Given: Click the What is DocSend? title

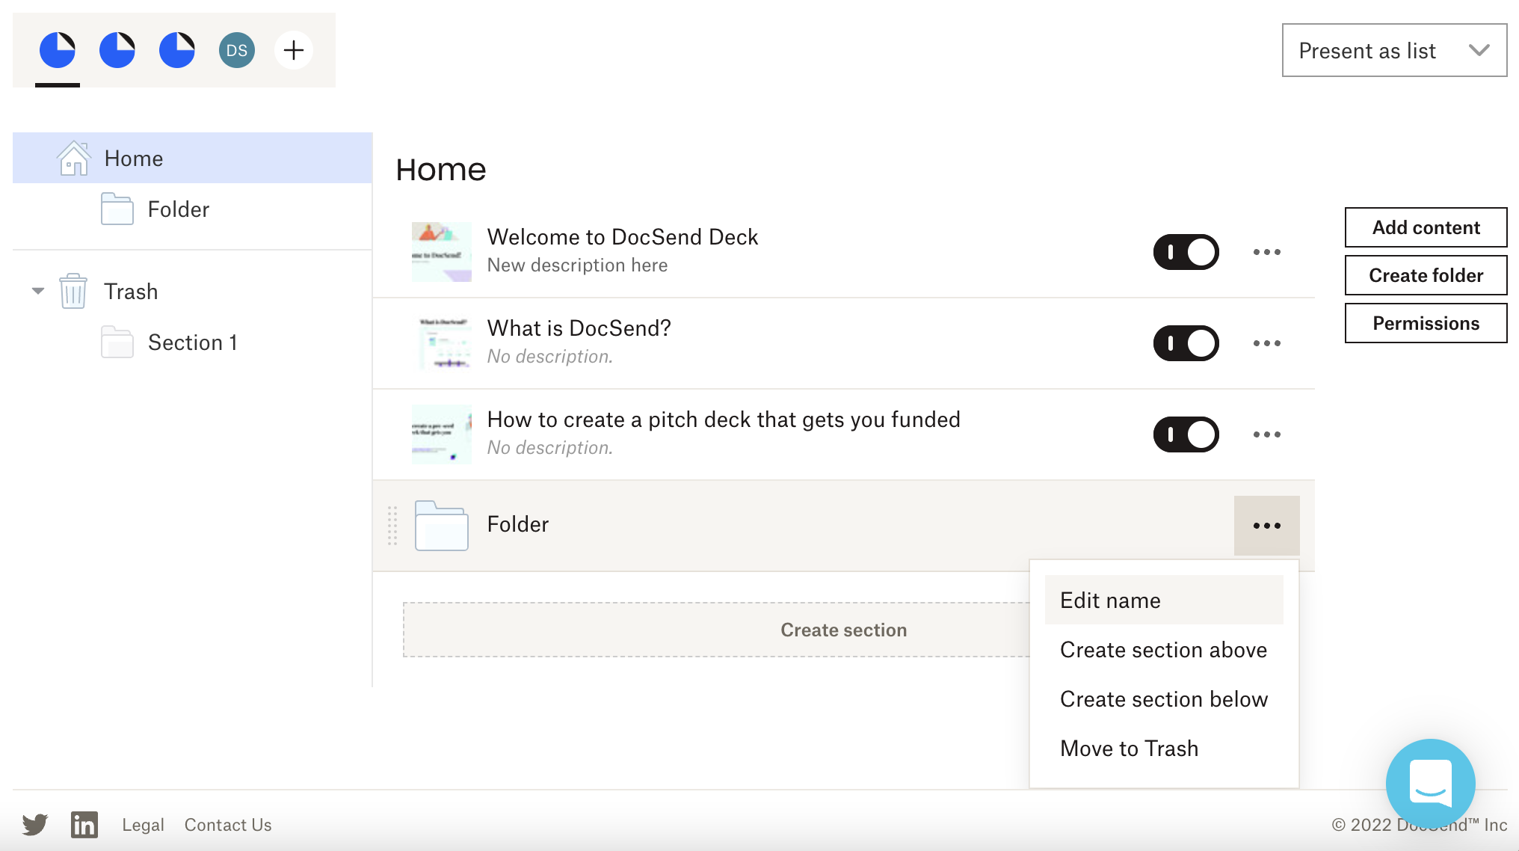Looking at the screenshot, I should point(579,328).
